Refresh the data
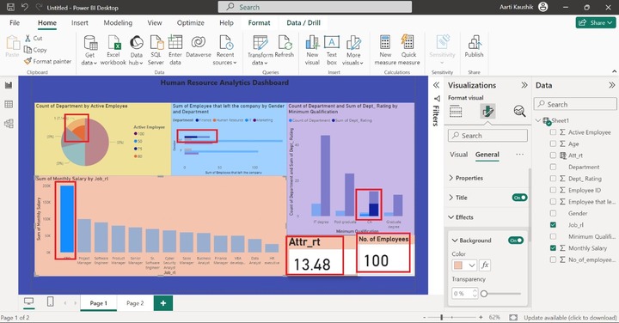The image size is (619, 323). pos(285,46)
